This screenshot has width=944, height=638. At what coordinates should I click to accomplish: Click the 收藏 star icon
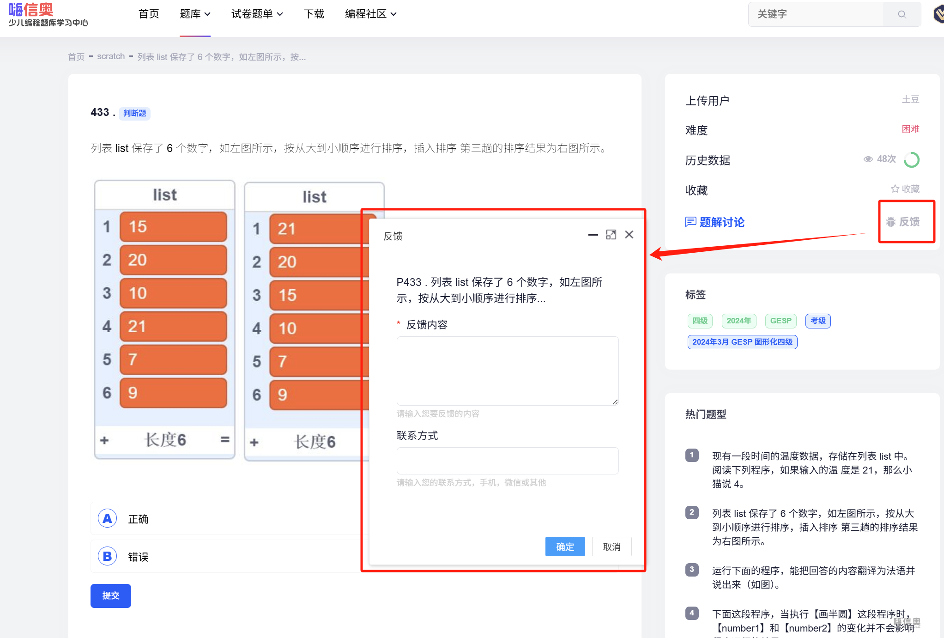tap(895, 189)
